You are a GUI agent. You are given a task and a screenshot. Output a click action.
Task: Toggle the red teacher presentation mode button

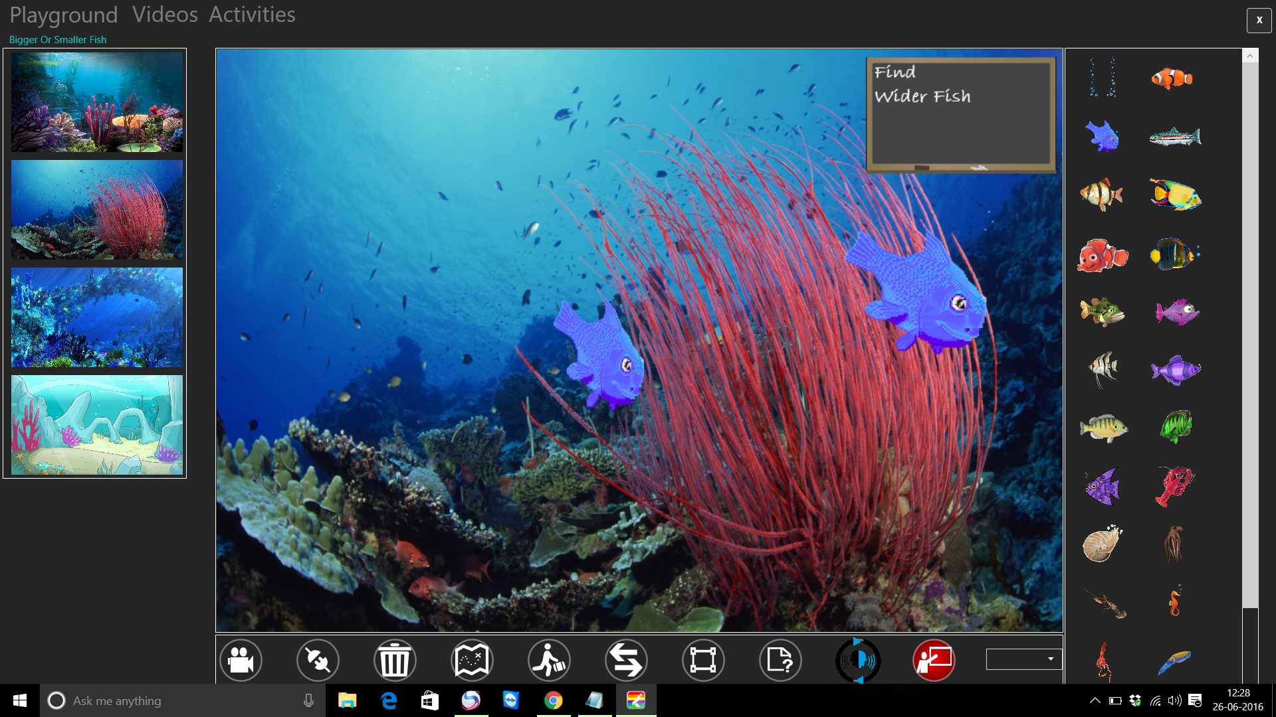point(934,660)
